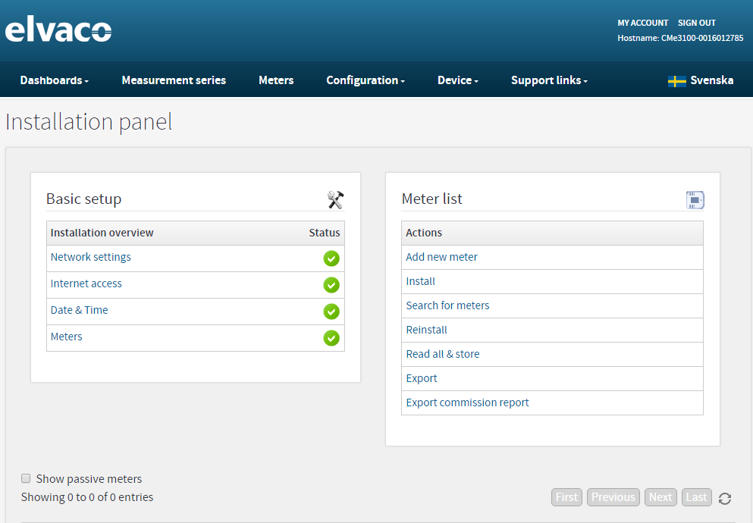Switch language using the Swedish flag
Viewport: 753px width, 523px height.
pos(676,81)
